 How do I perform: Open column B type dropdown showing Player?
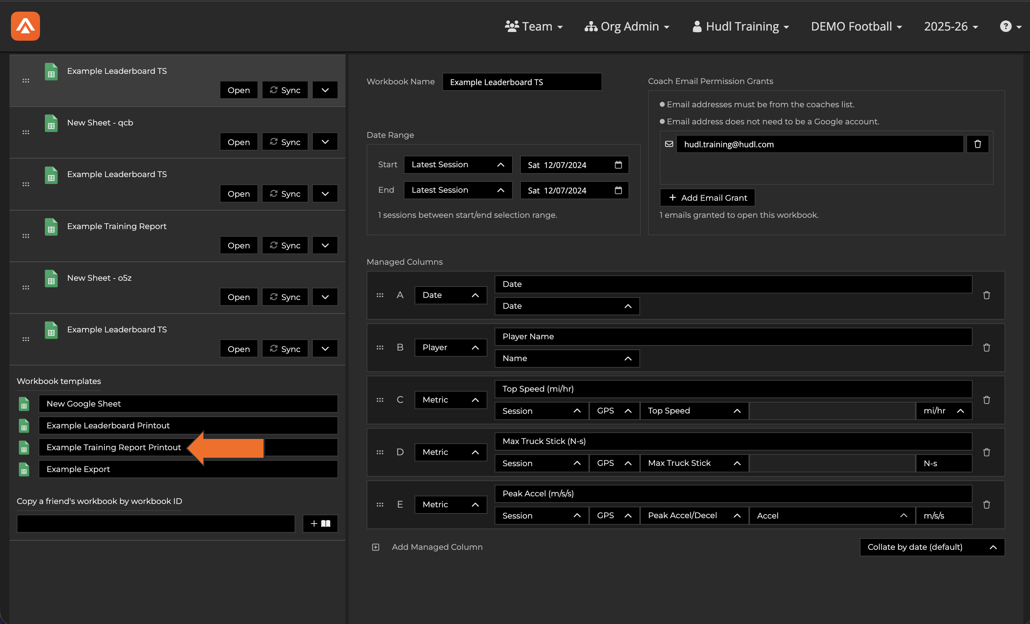coord(450,347)
